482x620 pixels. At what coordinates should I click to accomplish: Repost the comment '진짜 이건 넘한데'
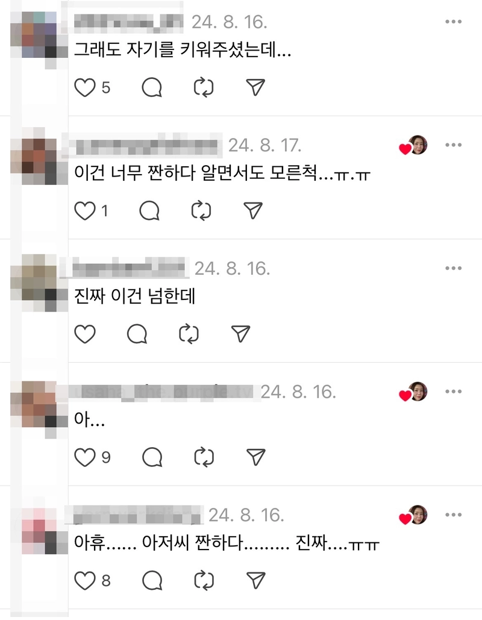[x=189, y=334]
